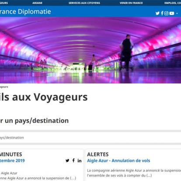
Task: Click the France Diplomatie site title
Action: click(x=25, y=11)
